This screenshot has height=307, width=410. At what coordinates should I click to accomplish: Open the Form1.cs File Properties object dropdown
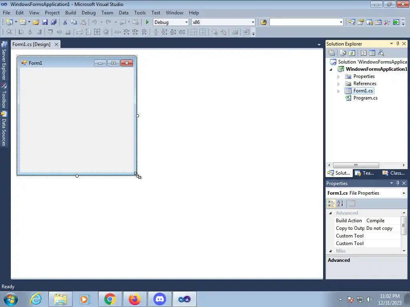[x=404, y=193]
